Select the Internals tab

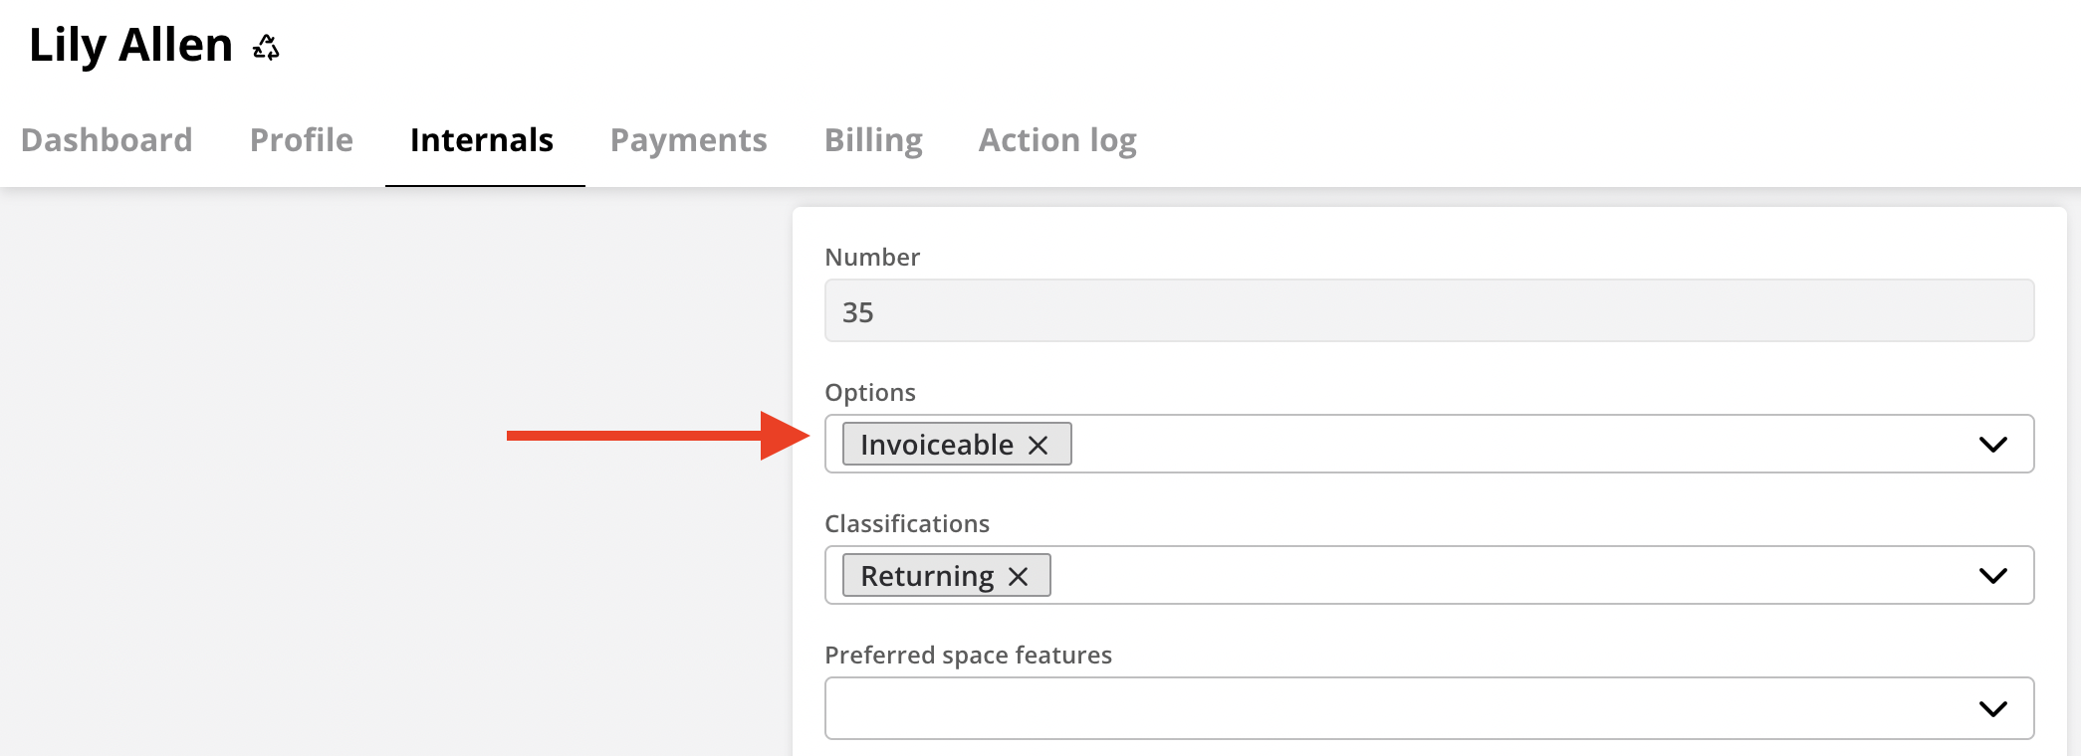tap(482, 140)
